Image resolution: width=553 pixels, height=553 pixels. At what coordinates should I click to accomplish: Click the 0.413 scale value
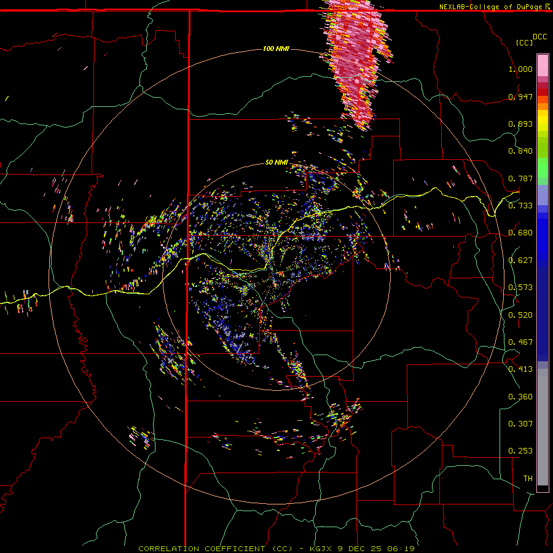pyautogui.click(x=520, y=369)
